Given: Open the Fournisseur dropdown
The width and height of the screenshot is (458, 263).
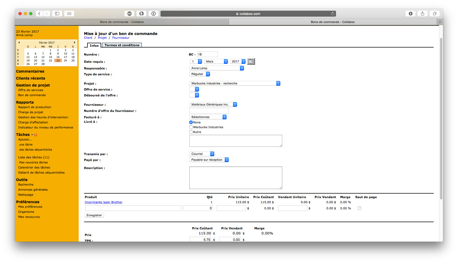Looking at the screenshot, I should pos(213,104).
